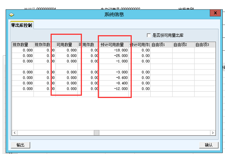Close the 系统信息 dialog
Screen dimensions: 225x154
pyautogui.click(x=215, y=13)
